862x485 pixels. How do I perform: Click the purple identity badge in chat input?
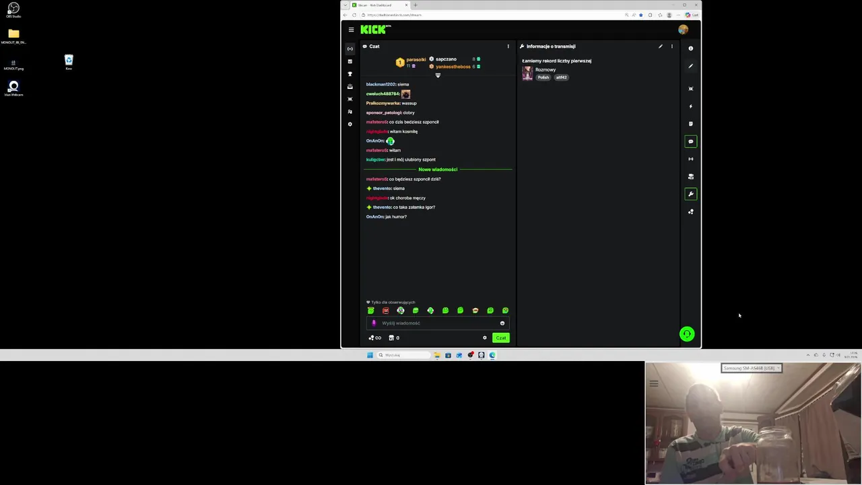(x=374, y=323)
